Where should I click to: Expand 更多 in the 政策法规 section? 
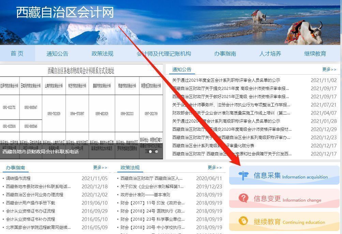(x=214, y=168)
